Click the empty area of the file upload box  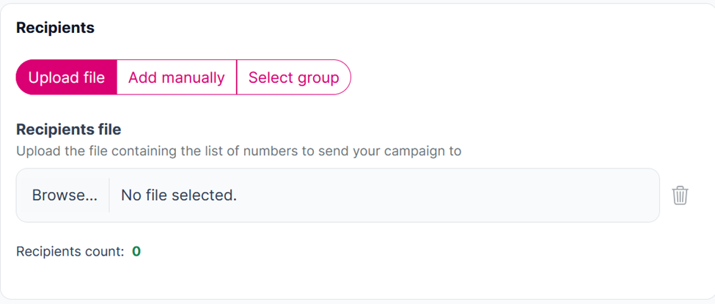click(x=440, y=196)
